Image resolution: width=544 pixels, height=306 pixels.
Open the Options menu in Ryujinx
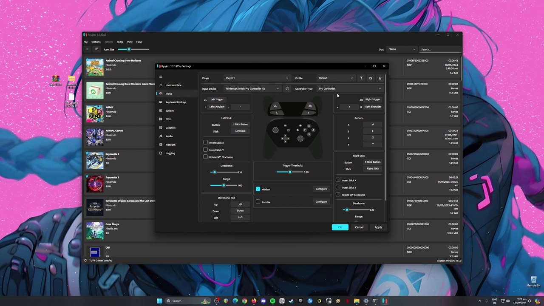(96, 42)
